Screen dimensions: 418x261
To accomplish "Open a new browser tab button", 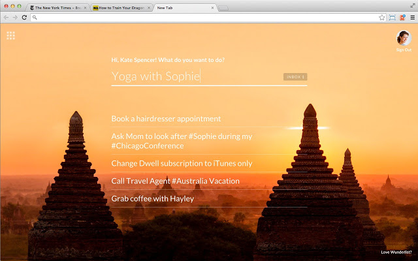I will point(223,8).
